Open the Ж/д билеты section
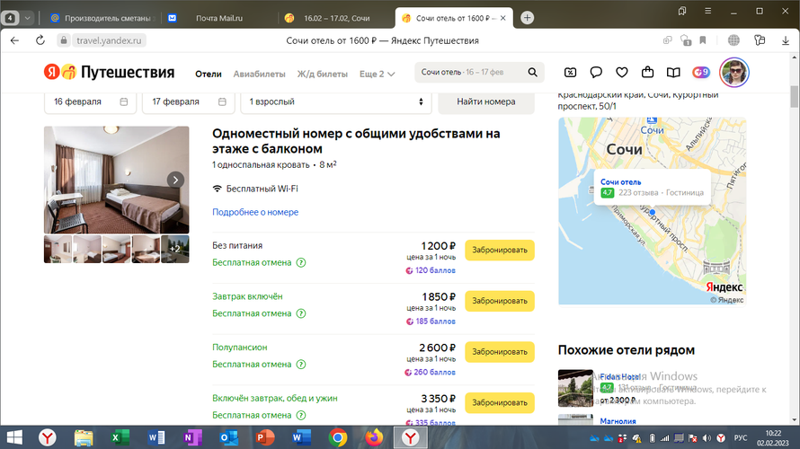Image resolution: width=800 pixels, height=449 pixels. click(323, 74)
